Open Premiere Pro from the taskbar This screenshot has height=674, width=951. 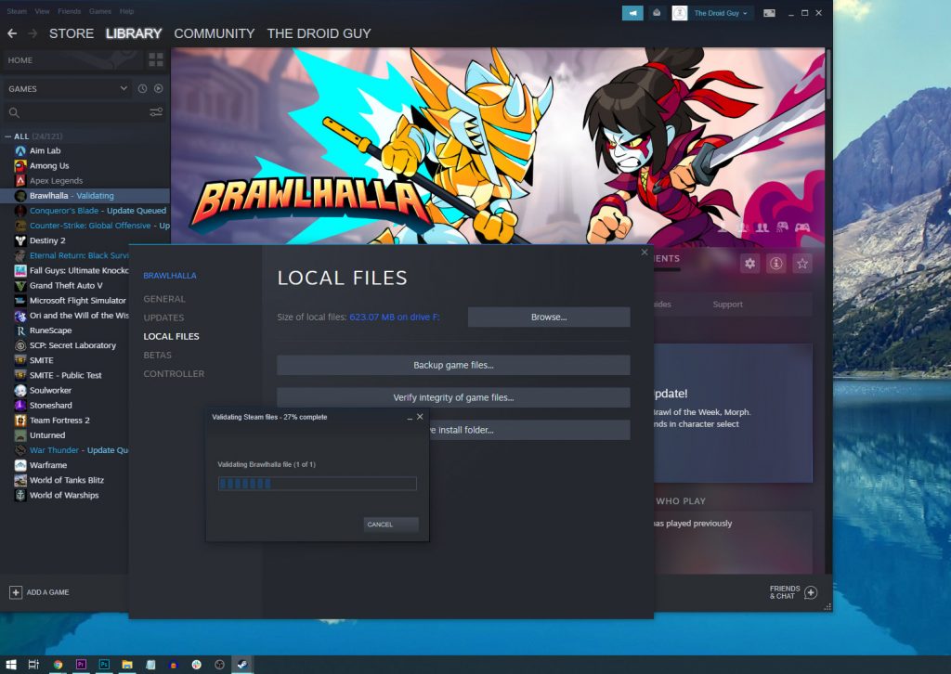pos(81,665)
